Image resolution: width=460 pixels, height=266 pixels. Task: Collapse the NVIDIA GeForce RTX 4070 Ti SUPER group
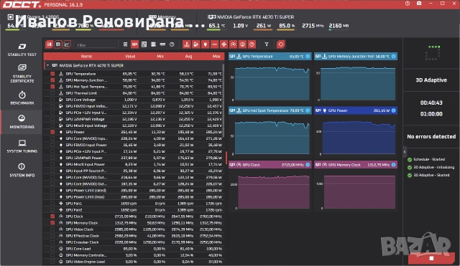(48, 65)
